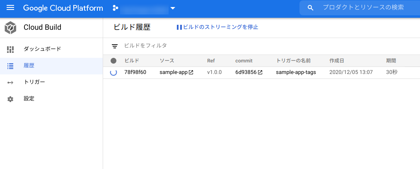Click the ソース column header

[167, 61]
